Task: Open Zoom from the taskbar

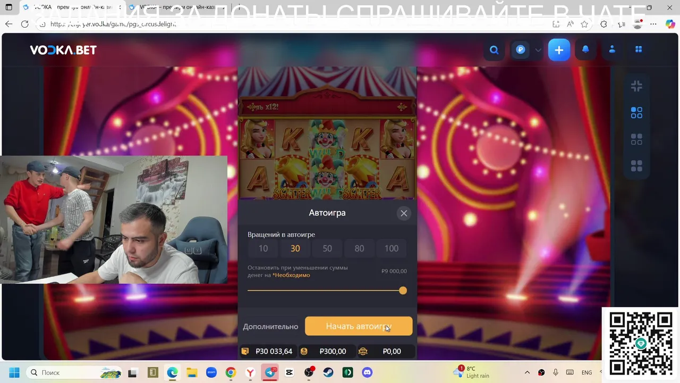Action: [x=211, y=372]
